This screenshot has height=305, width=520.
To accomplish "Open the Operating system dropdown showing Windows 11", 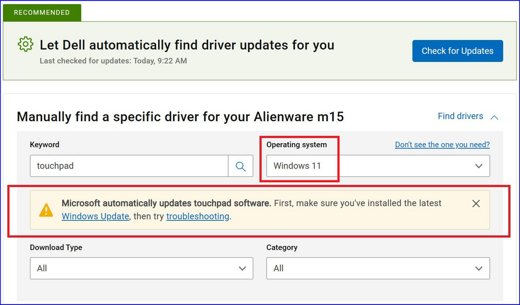I will 378,166.
